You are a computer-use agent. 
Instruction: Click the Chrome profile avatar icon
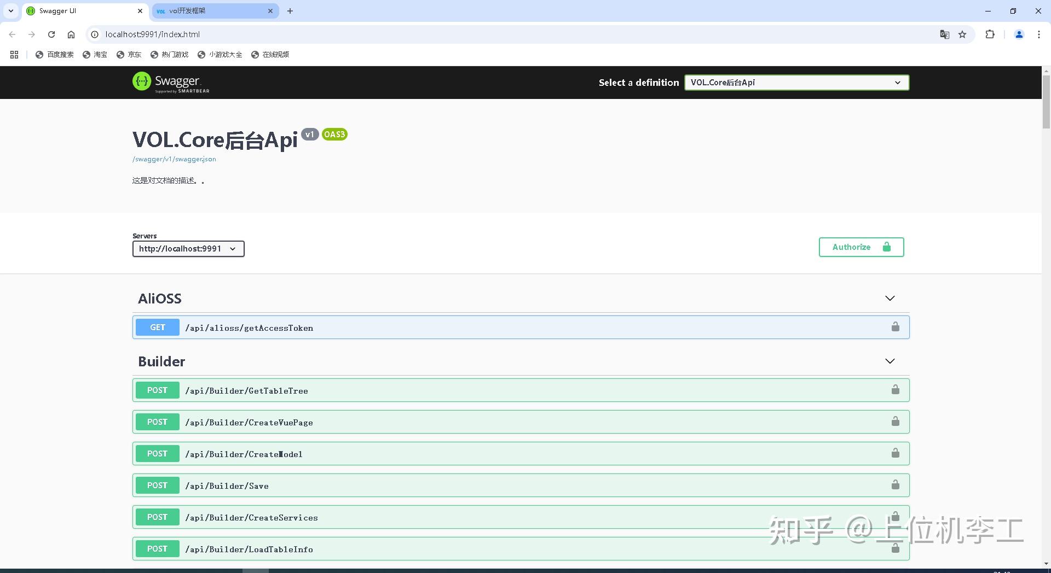[x=1018, y=34]
